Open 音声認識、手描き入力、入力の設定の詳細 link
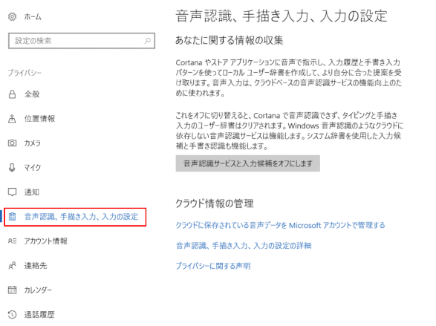The image size is (436, 326). [244, 246]
